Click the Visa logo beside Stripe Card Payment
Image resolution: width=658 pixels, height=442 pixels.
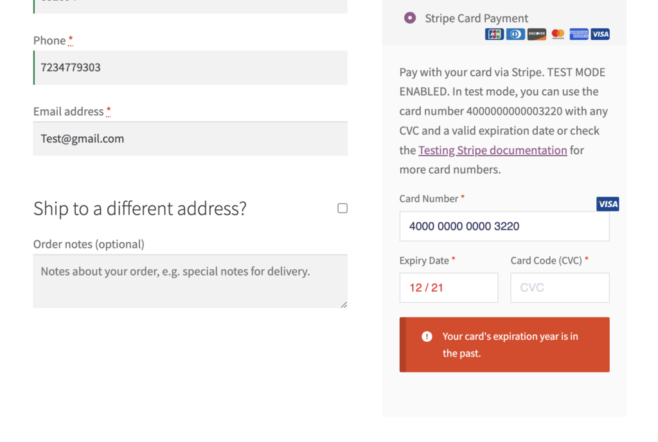(x=600, y=34)
